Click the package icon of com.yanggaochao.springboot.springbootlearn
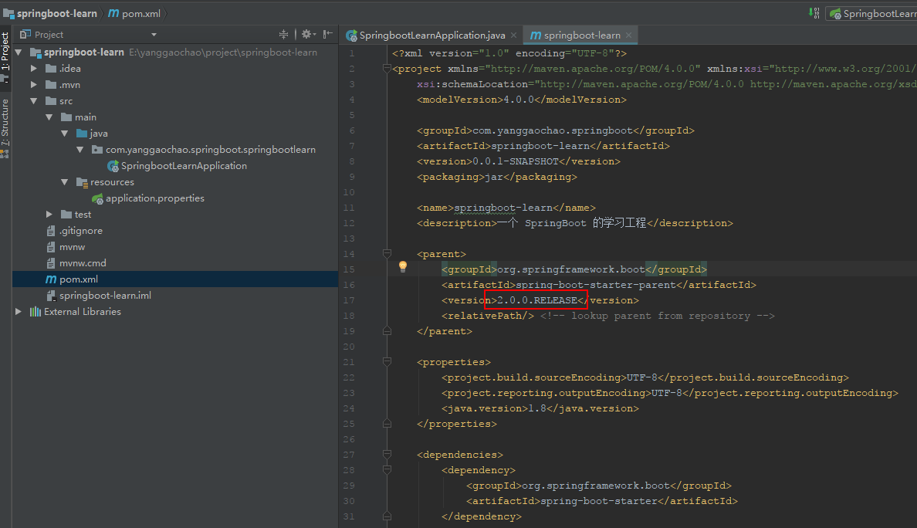The height and width of the screenshot is (528, 917). tap(97, 150)
